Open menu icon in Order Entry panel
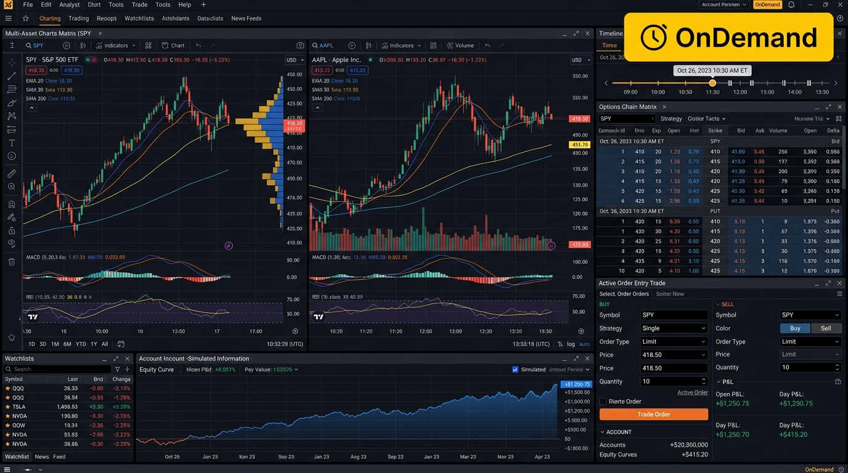The width and height of the screenshot is (848, 473). [x=839, y=294]
